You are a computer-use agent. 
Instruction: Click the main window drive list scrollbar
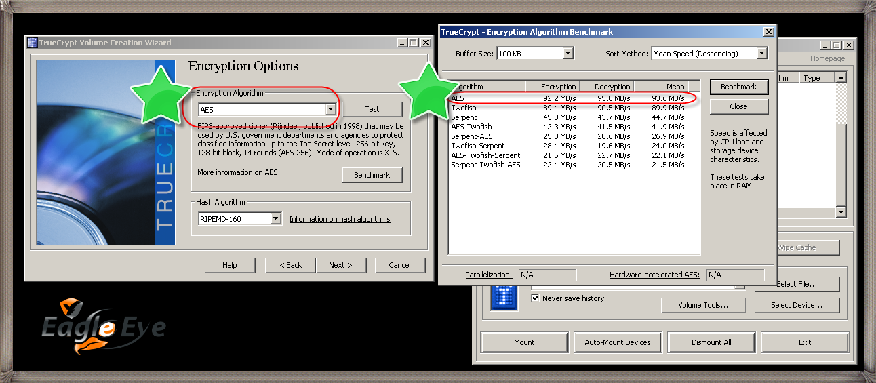[841, 145]
